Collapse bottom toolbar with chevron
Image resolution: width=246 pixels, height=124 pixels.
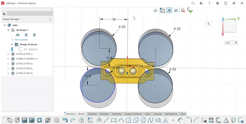pyautogui.click(x=3, y=118)
